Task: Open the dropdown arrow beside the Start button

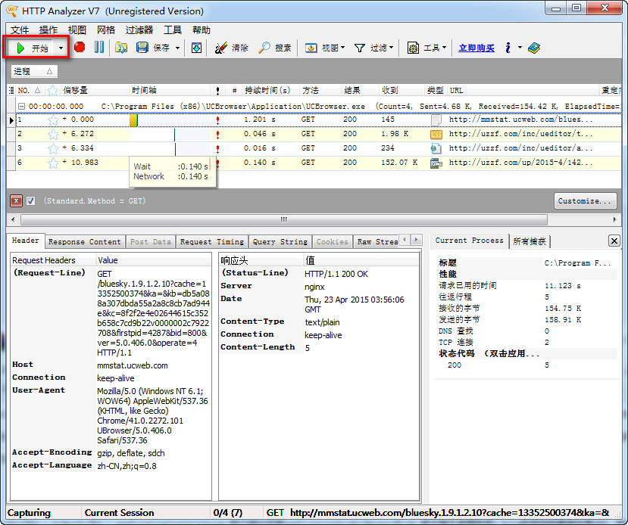Action: click(x=61, y=48)
